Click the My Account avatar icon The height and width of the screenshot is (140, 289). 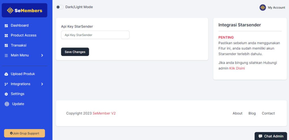tap(263, 8)
